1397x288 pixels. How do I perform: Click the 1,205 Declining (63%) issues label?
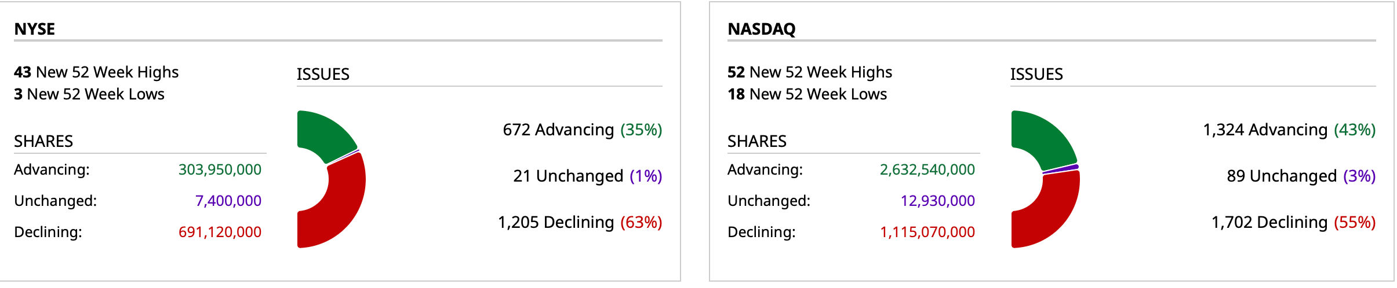(580, 222)
